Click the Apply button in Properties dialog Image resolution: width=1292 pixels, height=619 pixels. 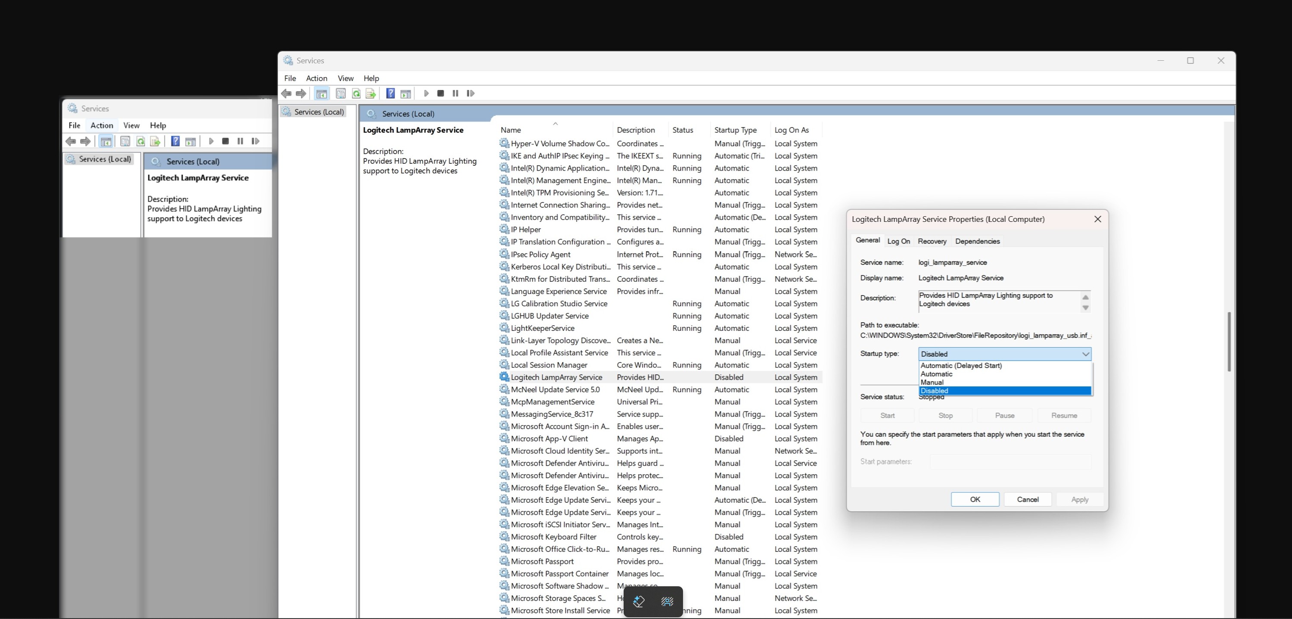[1079, 499]
